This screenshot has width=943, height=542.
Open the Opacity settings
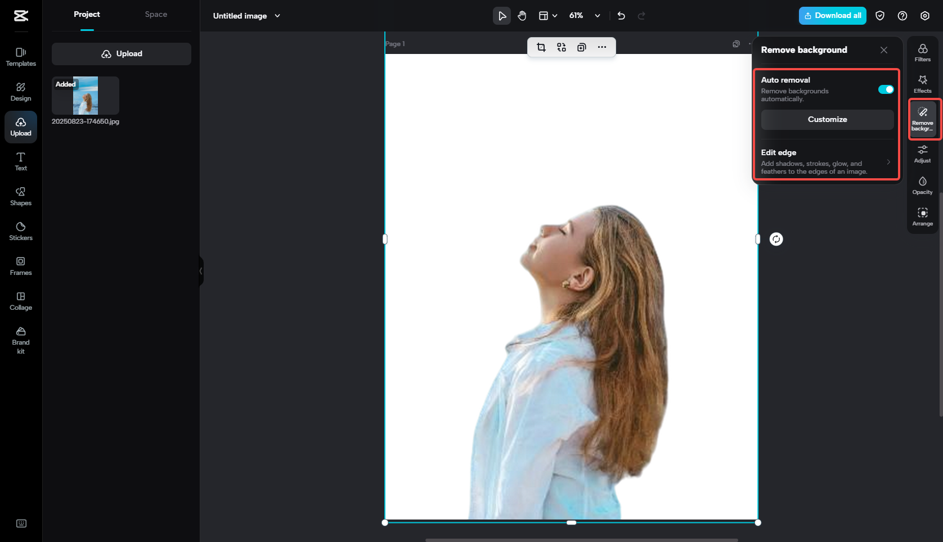pyautogui.click(x=922, y=184)
